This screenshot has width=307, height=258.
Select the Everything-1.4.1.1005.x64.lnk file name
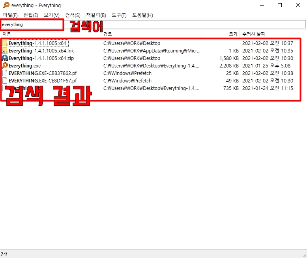(41, 51)
